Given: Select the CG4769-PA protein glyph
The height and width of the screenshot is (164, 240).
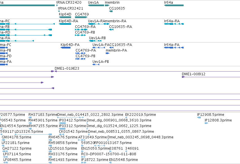Looking at the screenshot, I should [80, 53].
